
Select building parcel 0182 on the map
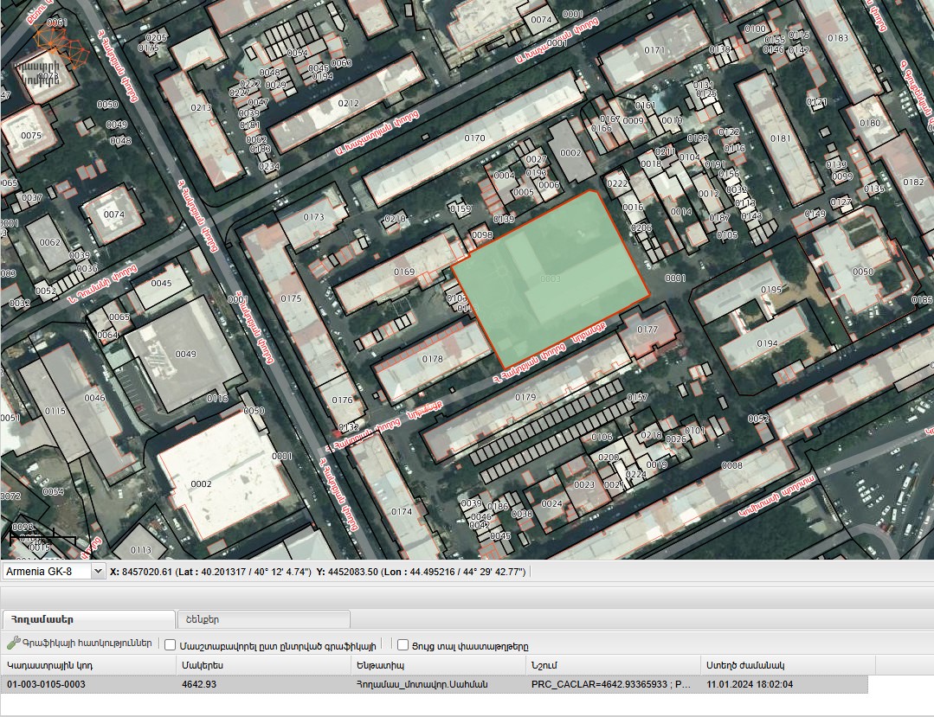point(913,182)
